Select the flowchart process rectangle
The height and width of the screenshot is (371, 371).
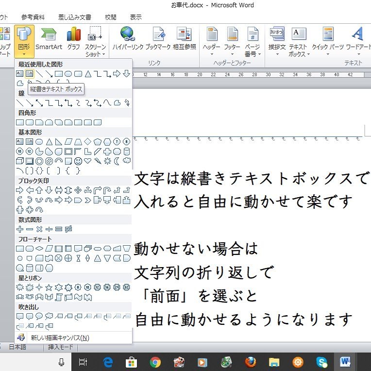[x=19, y=249]
